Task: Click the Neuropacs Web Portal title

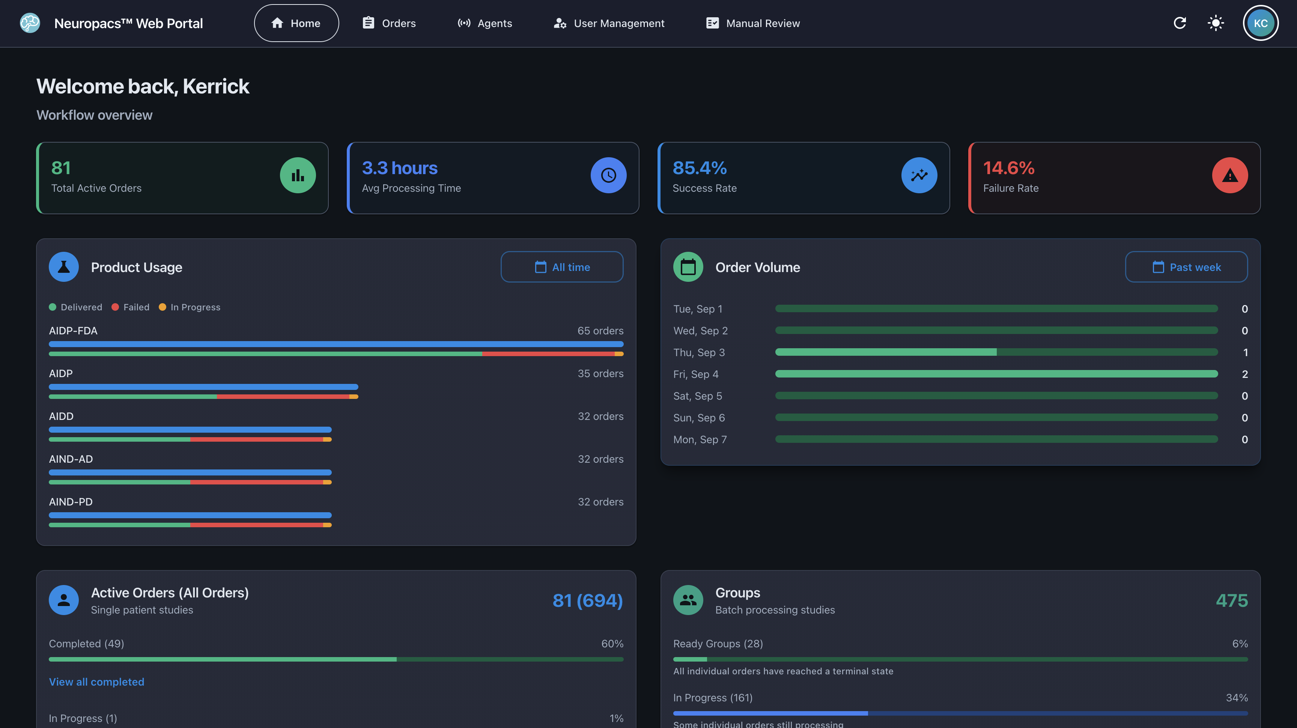Action: pyautogui.click(x=128, y=23)
